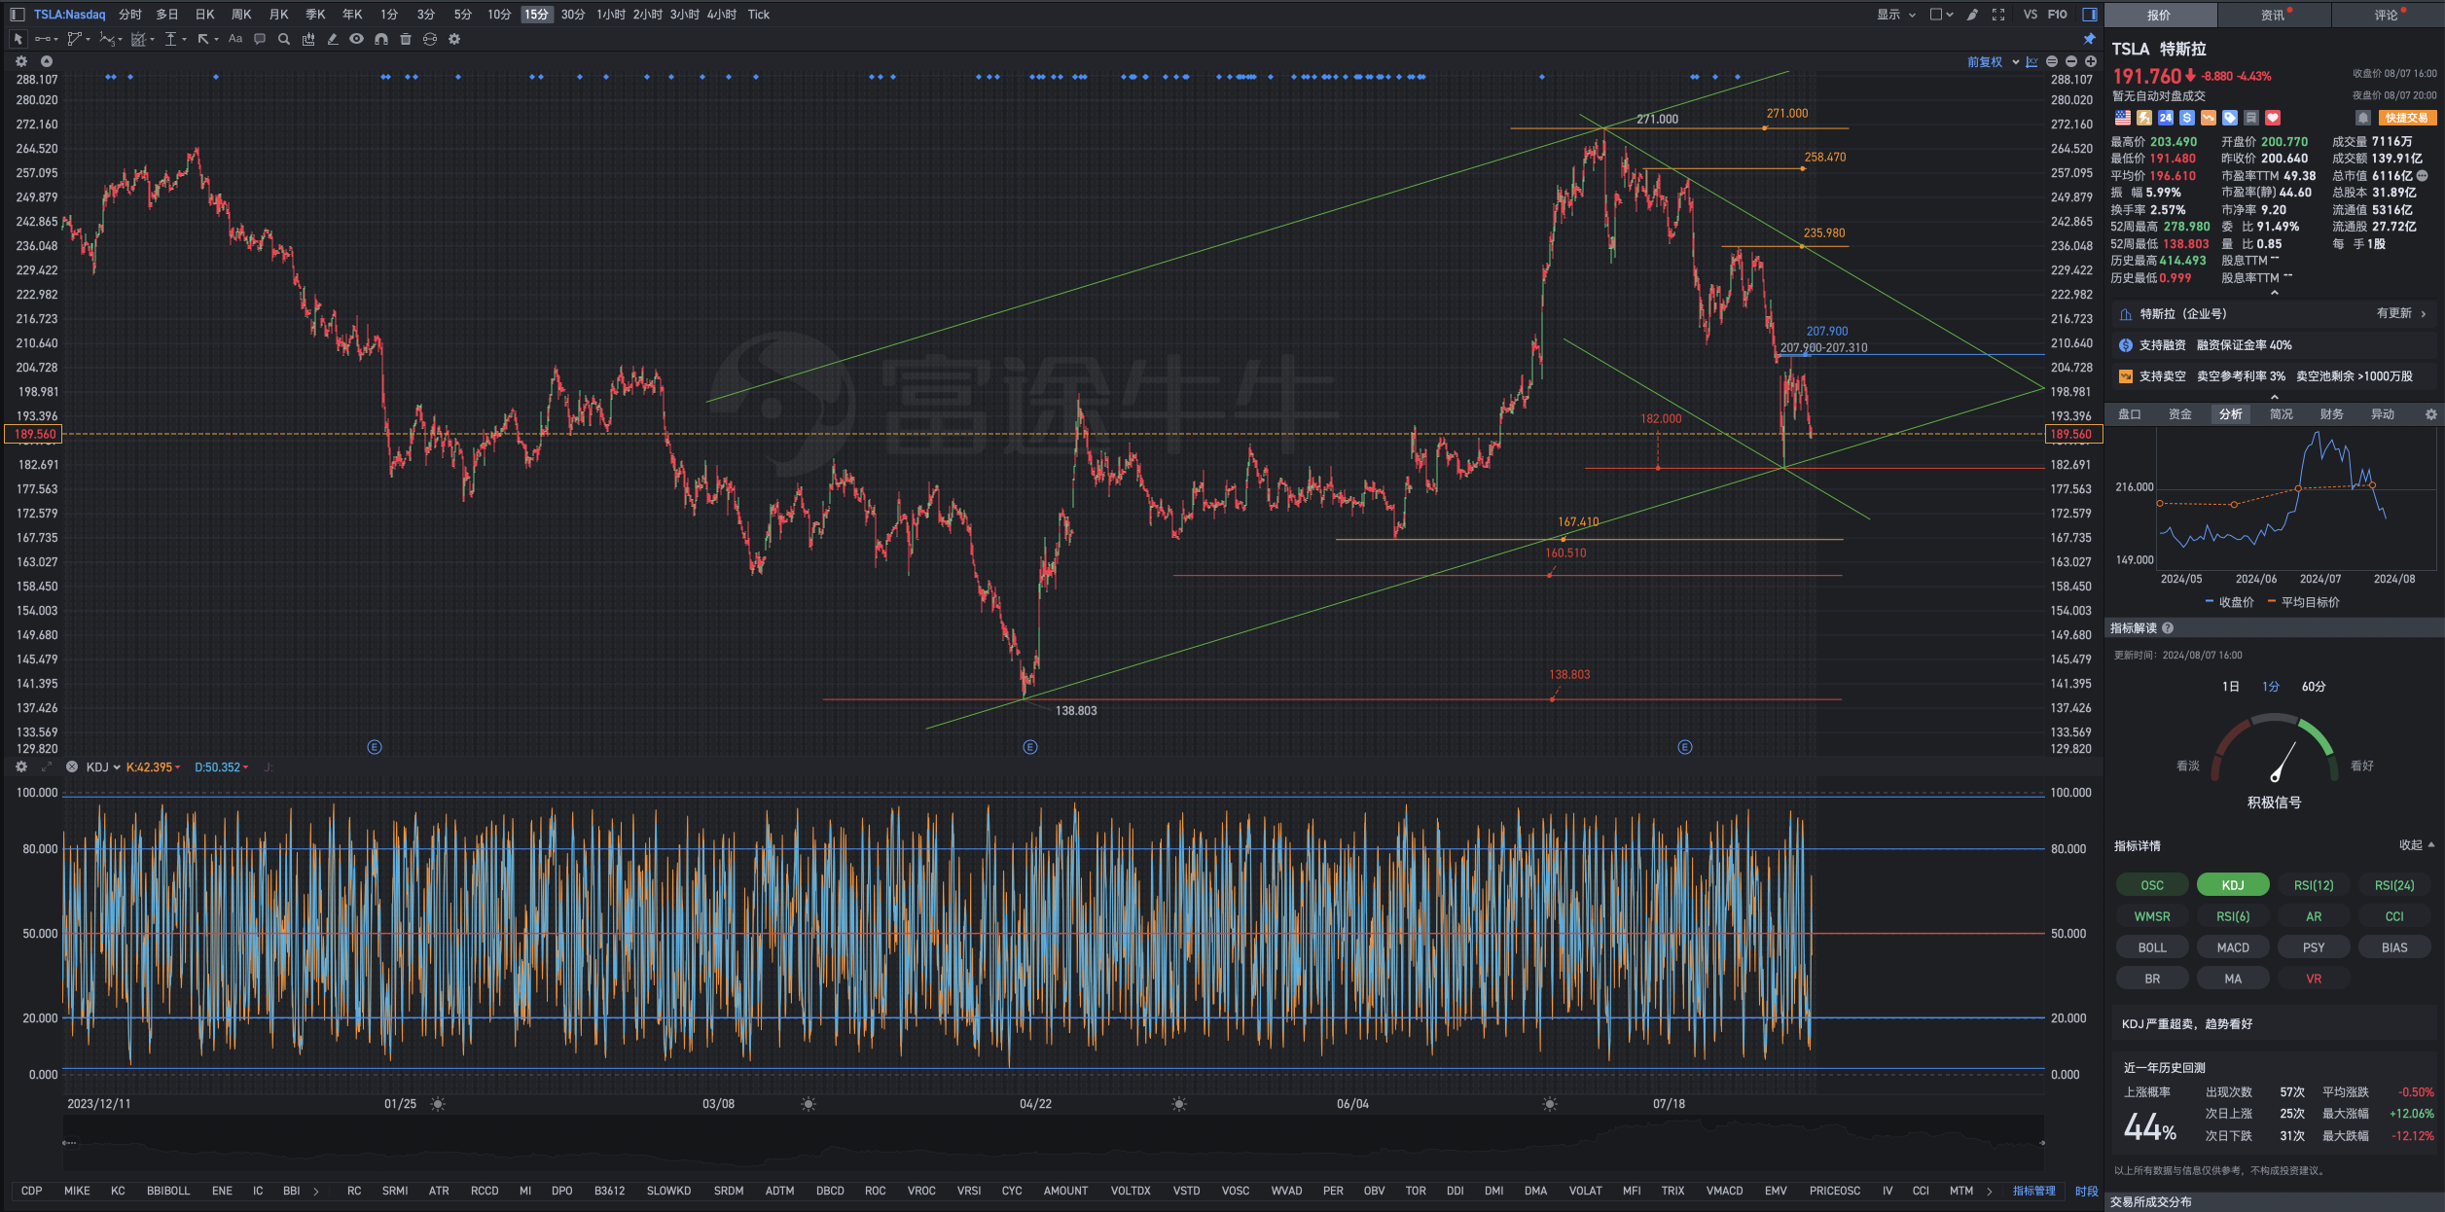The height and width of the screenshot is (1212, 2445).
Task: Click the chart range navigator strip
Action: coord(1053,1142)
